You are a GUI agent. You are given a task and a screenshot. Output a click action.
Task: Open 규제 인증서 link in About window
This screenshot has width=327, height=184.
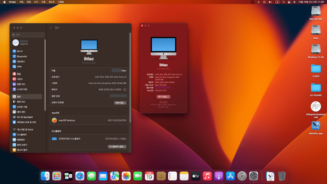pyautogui.click(x=163, y=102)
